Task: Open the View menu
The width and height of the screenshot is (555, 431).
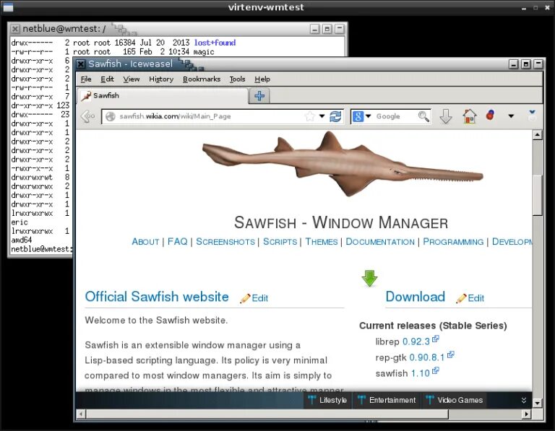Action: 132,79
